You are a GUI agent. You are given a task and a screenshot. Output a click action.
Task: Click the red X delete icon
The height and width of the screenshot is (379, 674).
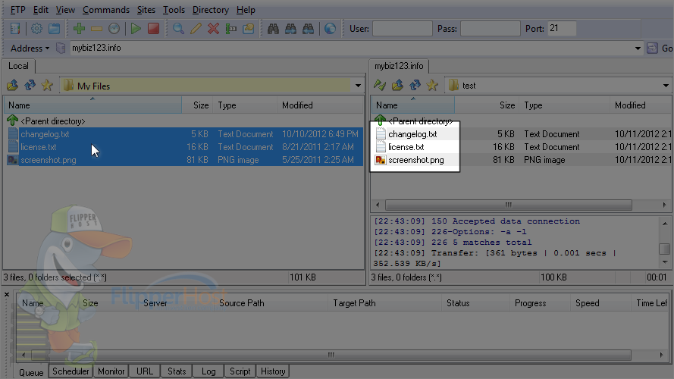point(213,29)
